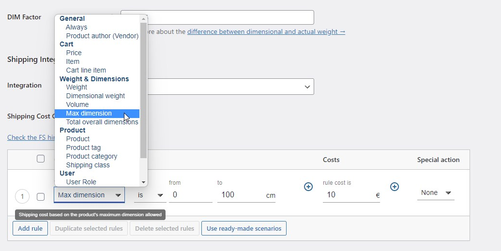Tick the checkbox for rule 1
The height and width of the screenshot is (251, 501).
pyautogui.click(x=41, y=197)
